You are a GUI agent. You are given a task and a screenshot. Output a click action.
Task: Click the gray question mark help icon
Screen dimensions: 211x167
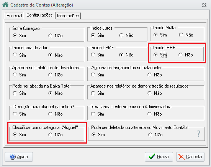coord(199,134)
